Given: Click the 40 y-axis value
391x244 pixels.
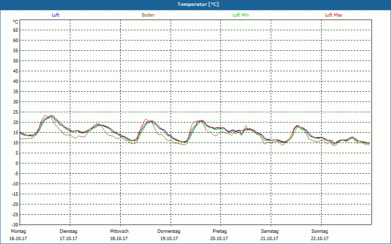Looking at the screenshot, I should 16,81.
